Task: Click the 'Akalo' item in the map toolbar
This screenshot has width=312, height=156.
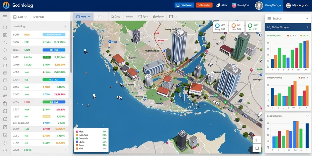Action: tap(129, 17)
